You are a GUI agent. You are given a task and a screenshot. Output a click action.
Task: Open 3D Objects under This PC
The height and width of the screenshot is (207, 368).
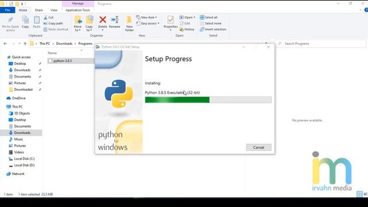[x=22, y=113]
